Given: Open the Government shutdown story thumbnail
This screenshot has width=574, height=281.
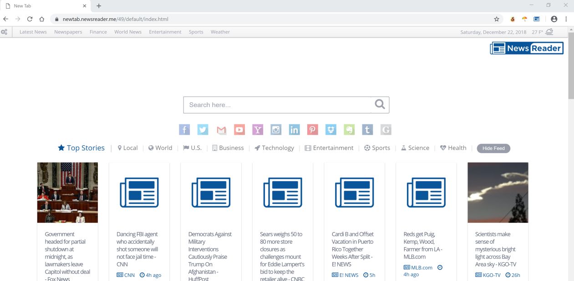Looking at the screenshot, I should (67, 192).
